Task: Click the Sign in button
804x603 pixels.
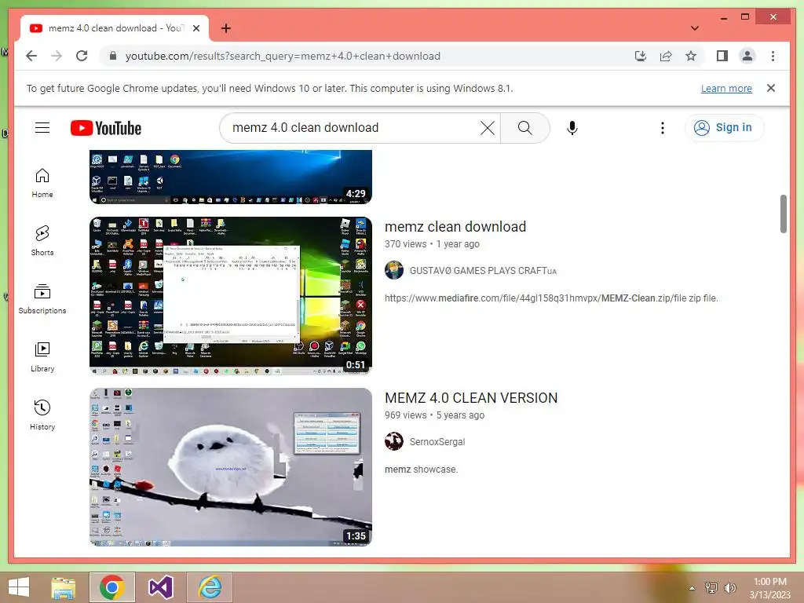Action: point(724,128)
